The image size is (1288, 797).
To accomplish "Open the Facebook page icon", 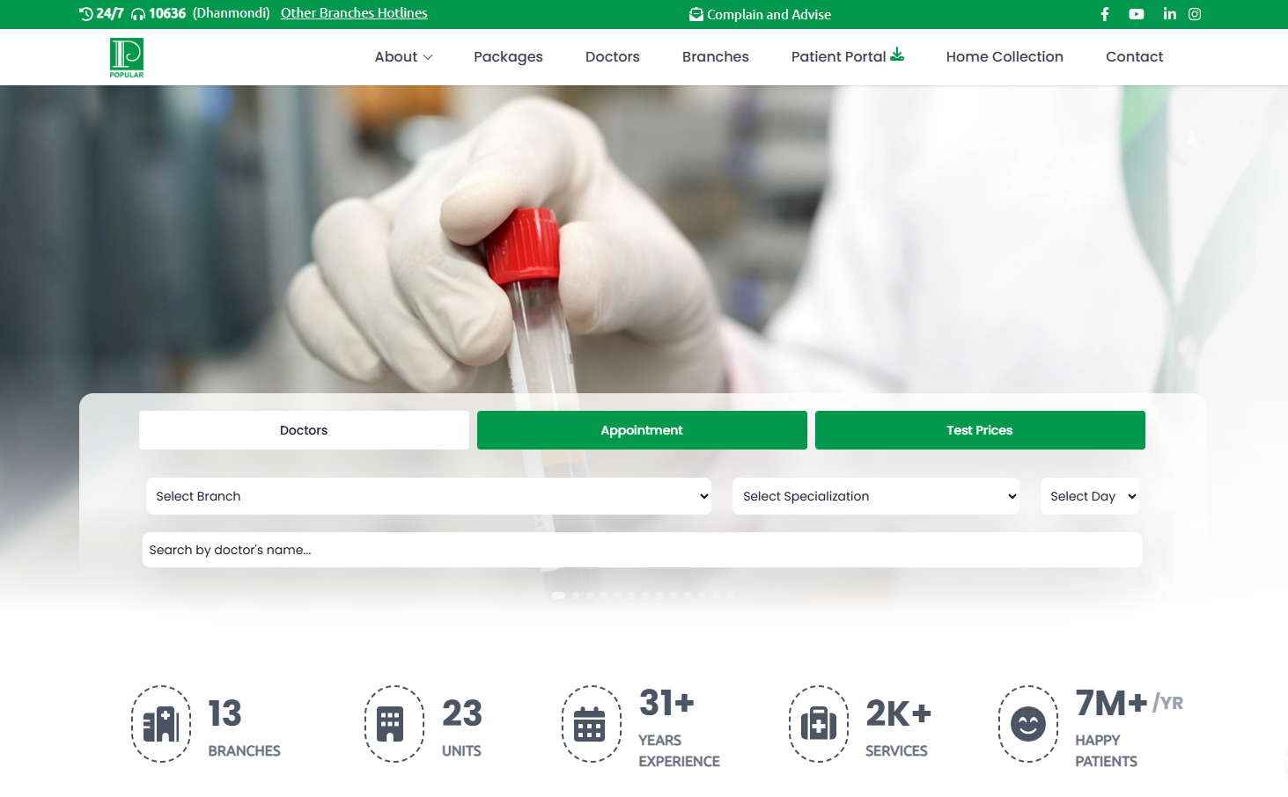I will pos(1105,14).
